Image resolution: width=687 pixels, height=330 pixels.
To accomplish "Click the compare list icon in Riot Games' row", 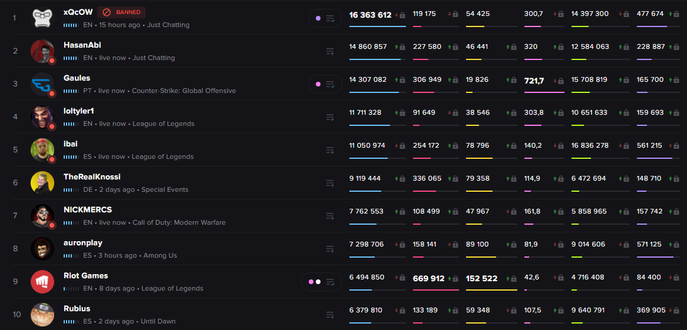I will click(x=331, y=282).
